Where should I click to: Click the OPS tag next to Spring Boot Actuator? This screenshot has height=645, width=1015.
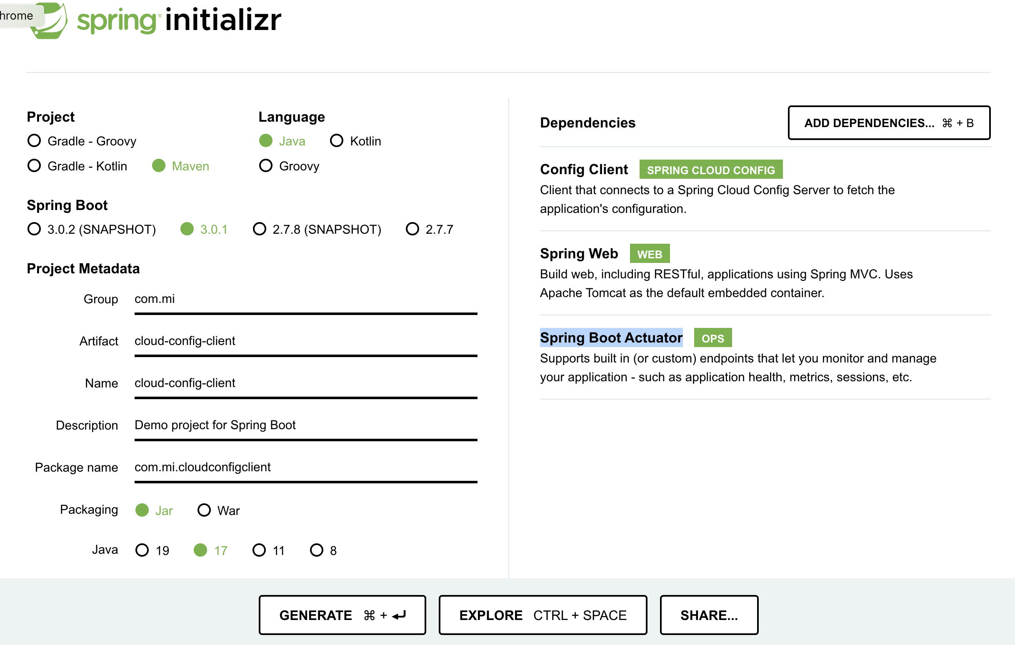click(712, 337)
